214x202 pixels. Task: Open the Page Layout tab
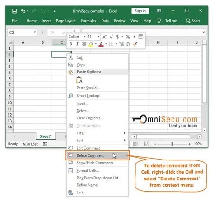[66, 21]
